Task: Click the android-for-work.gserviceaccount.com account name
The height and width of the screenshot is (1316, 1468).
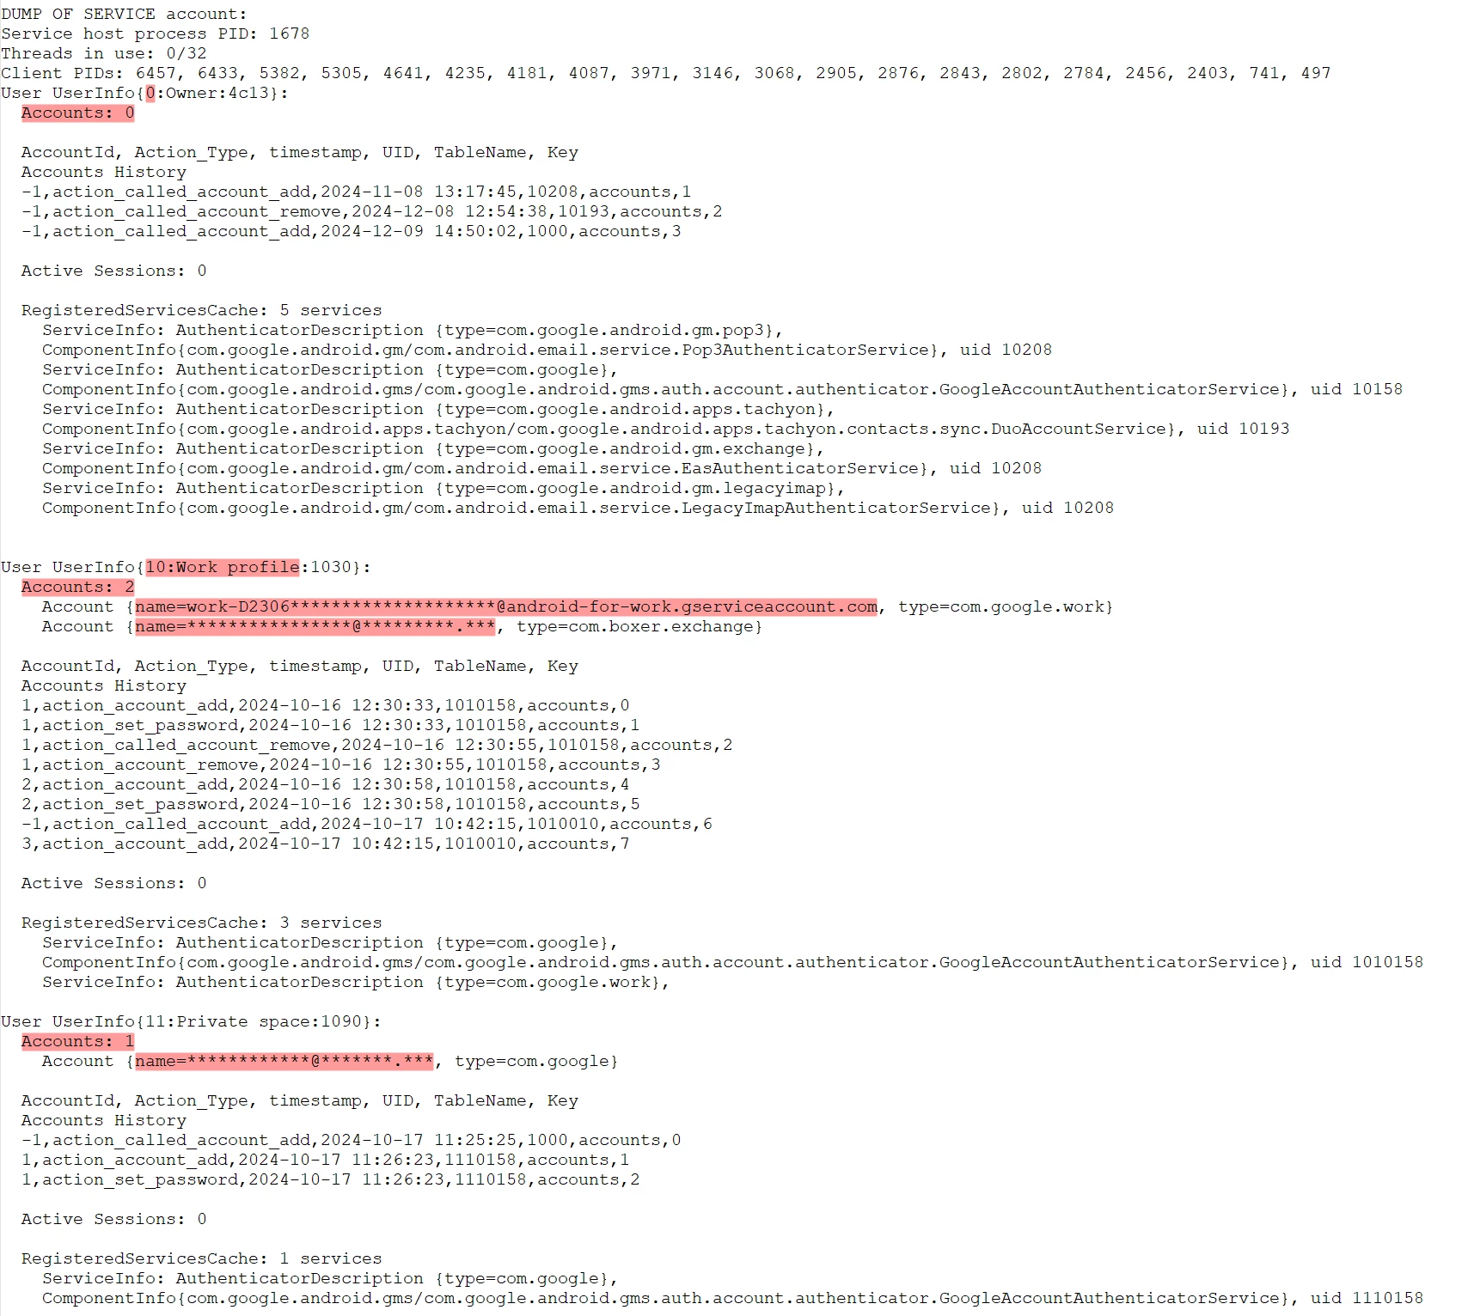Action: pos(506,606)
